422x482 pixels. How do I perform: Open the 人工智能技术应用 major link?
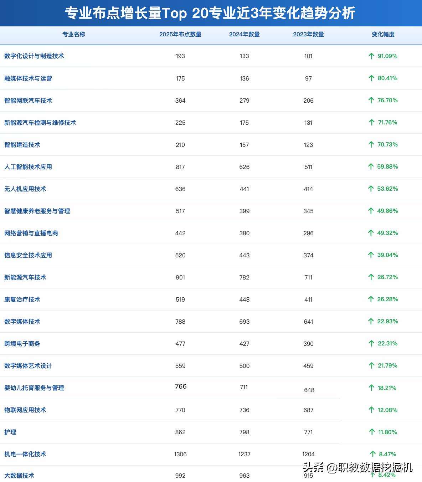tap(28, 167)
